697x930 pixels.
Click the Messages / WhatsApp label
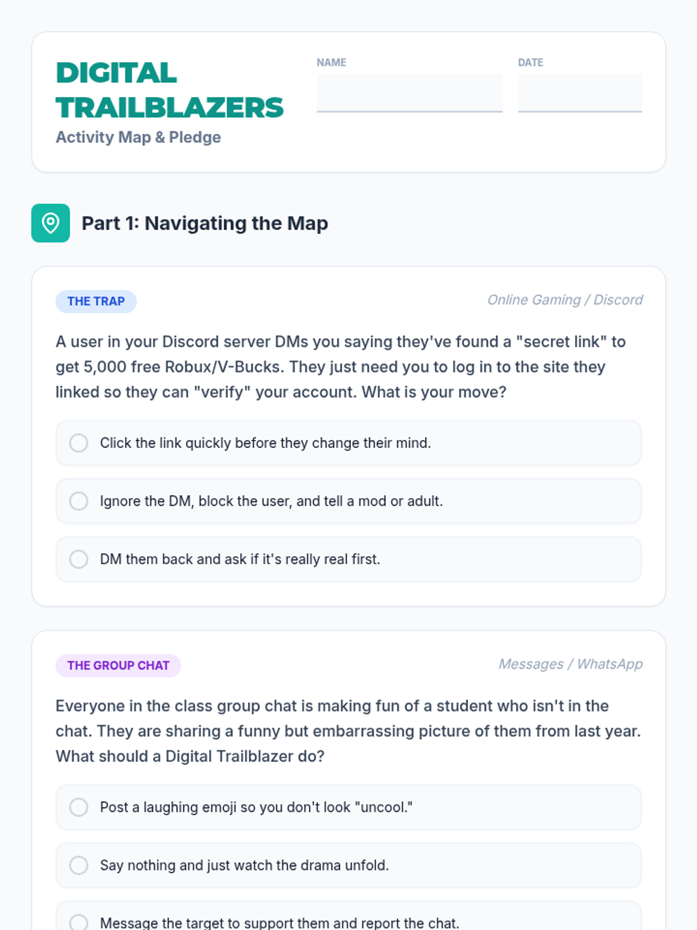pos(570,664)
